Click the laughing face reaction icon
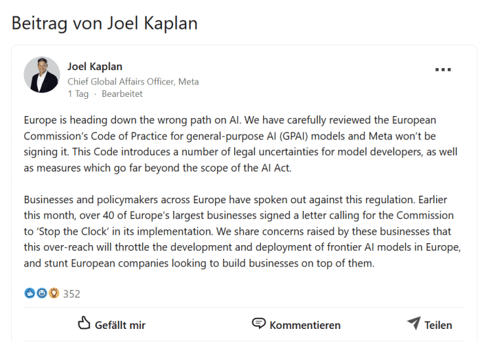The height and width of the screenshot is (342, 478). (x=42, y=293)
